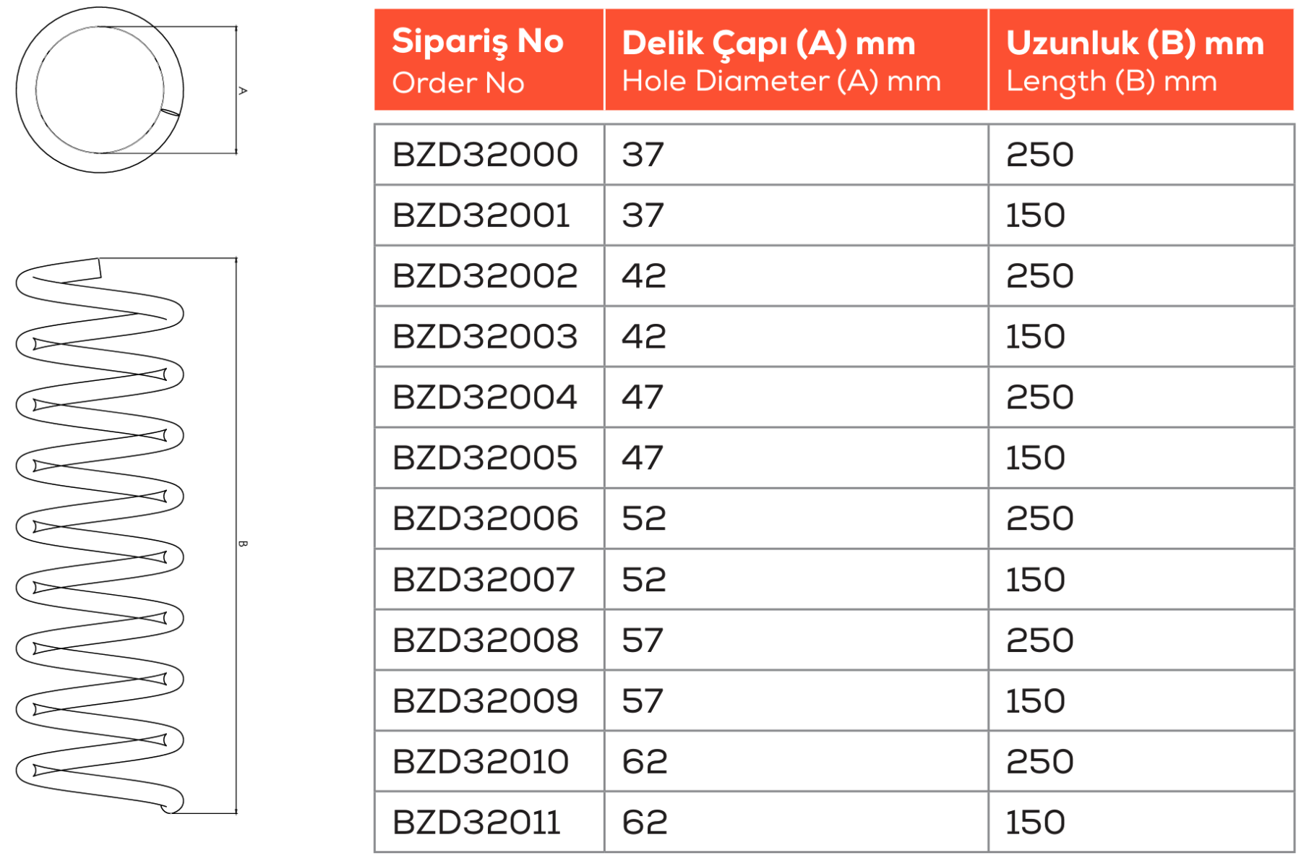Choose order number BZD32006
This screenshot has width=1301, height=866.
485,519
